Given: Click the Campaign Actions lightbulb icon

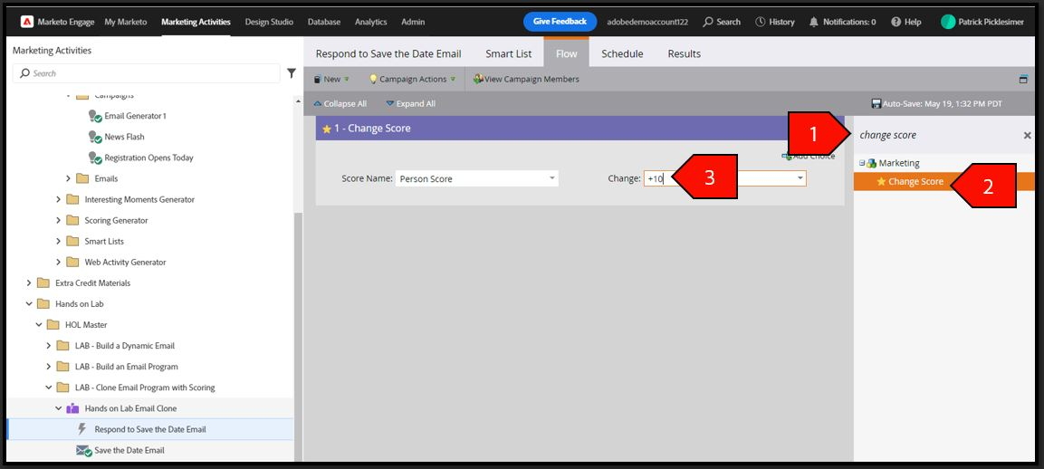Looking at the screenshot, I should click(x=374, y=79).
